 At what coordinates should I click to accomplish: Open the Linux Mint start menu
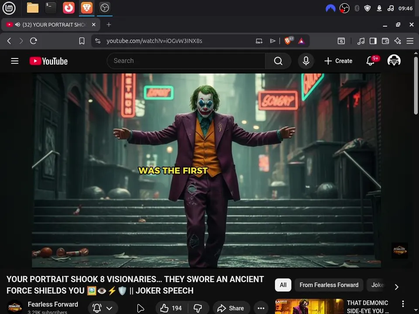coord(9,8)
